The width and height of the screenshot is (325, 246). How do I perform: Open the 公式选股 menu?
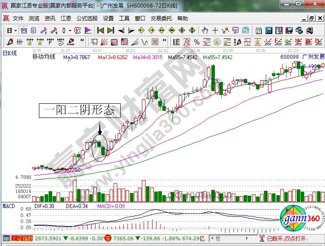coord(87,19)
